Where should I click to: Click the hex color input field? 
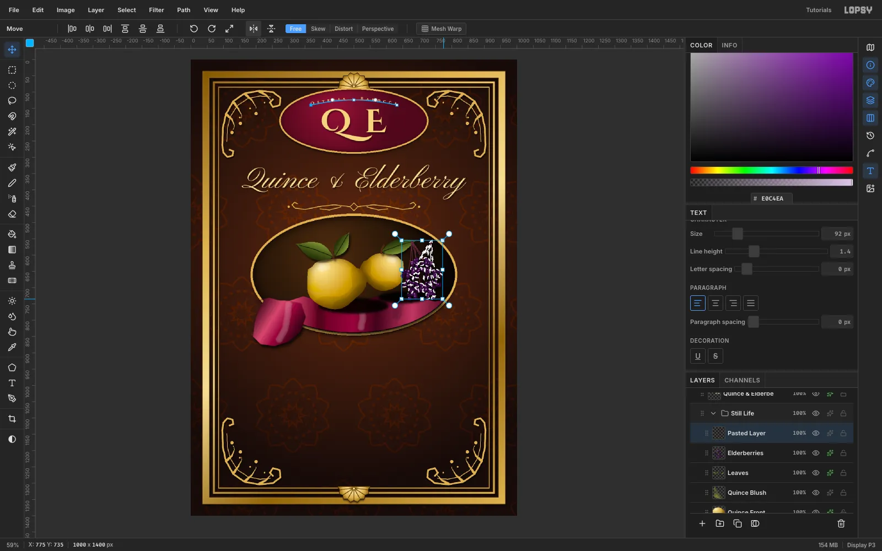coord(772,198)
